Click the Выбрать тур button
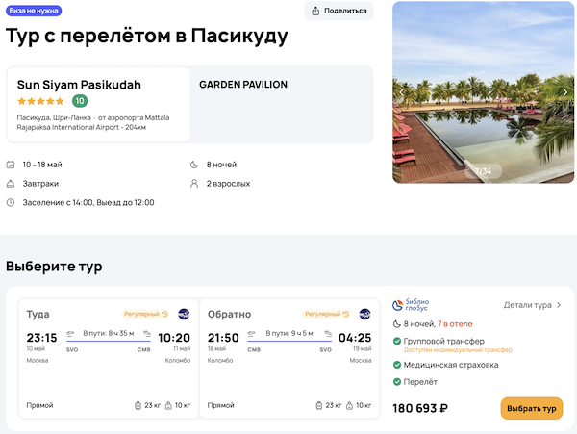This screenshot has width=577, height=434. [x=531, y=408]
